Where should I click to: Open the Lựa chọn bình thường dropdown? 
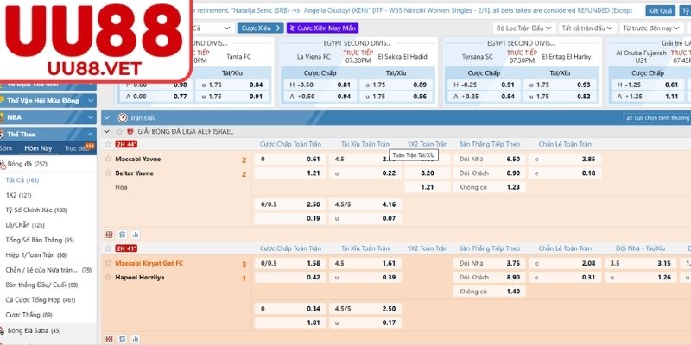coord(657,118)
